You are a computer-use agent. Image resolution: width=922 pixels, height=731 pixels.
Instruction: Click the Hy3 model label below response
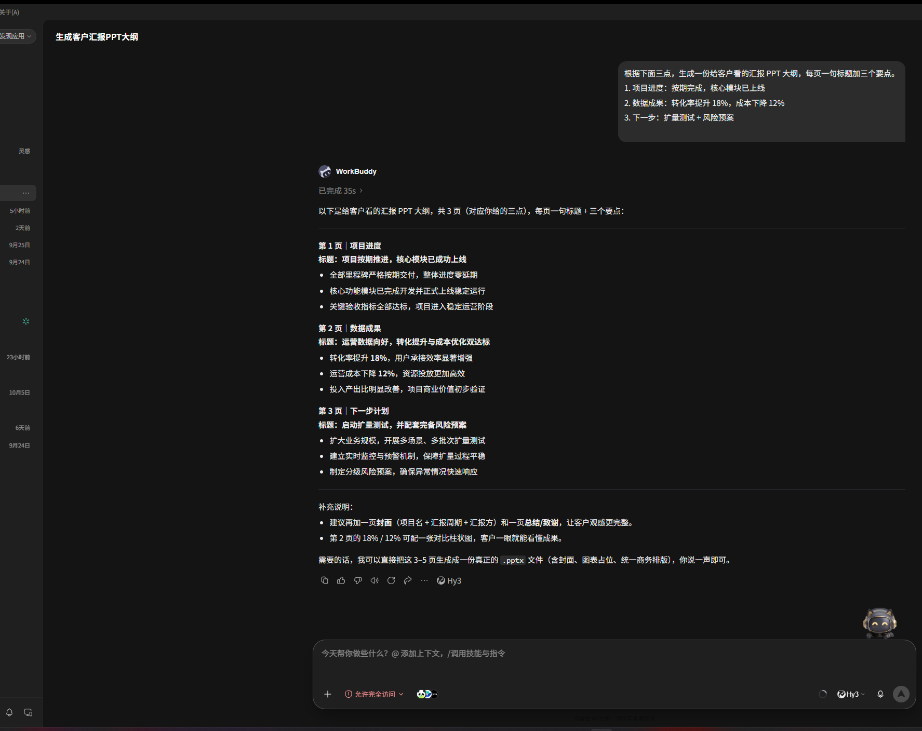pyautogui.click(x=449, y=580)
